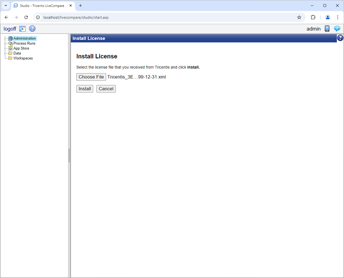
Task: Open the Chrome three-dot menu
Action: coord(338,17)
